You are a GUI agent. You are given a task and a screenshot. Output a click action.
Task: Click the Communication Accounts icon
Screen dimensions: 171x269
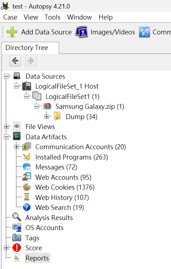click(27, 147)
